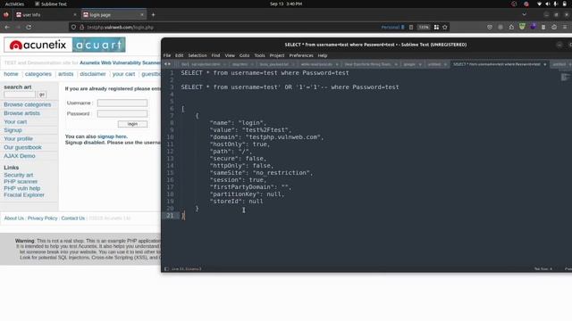572x321 pixels.
Task: Open the Pocket icon in Firefox toolbar
Action: (x=490, y=27)
